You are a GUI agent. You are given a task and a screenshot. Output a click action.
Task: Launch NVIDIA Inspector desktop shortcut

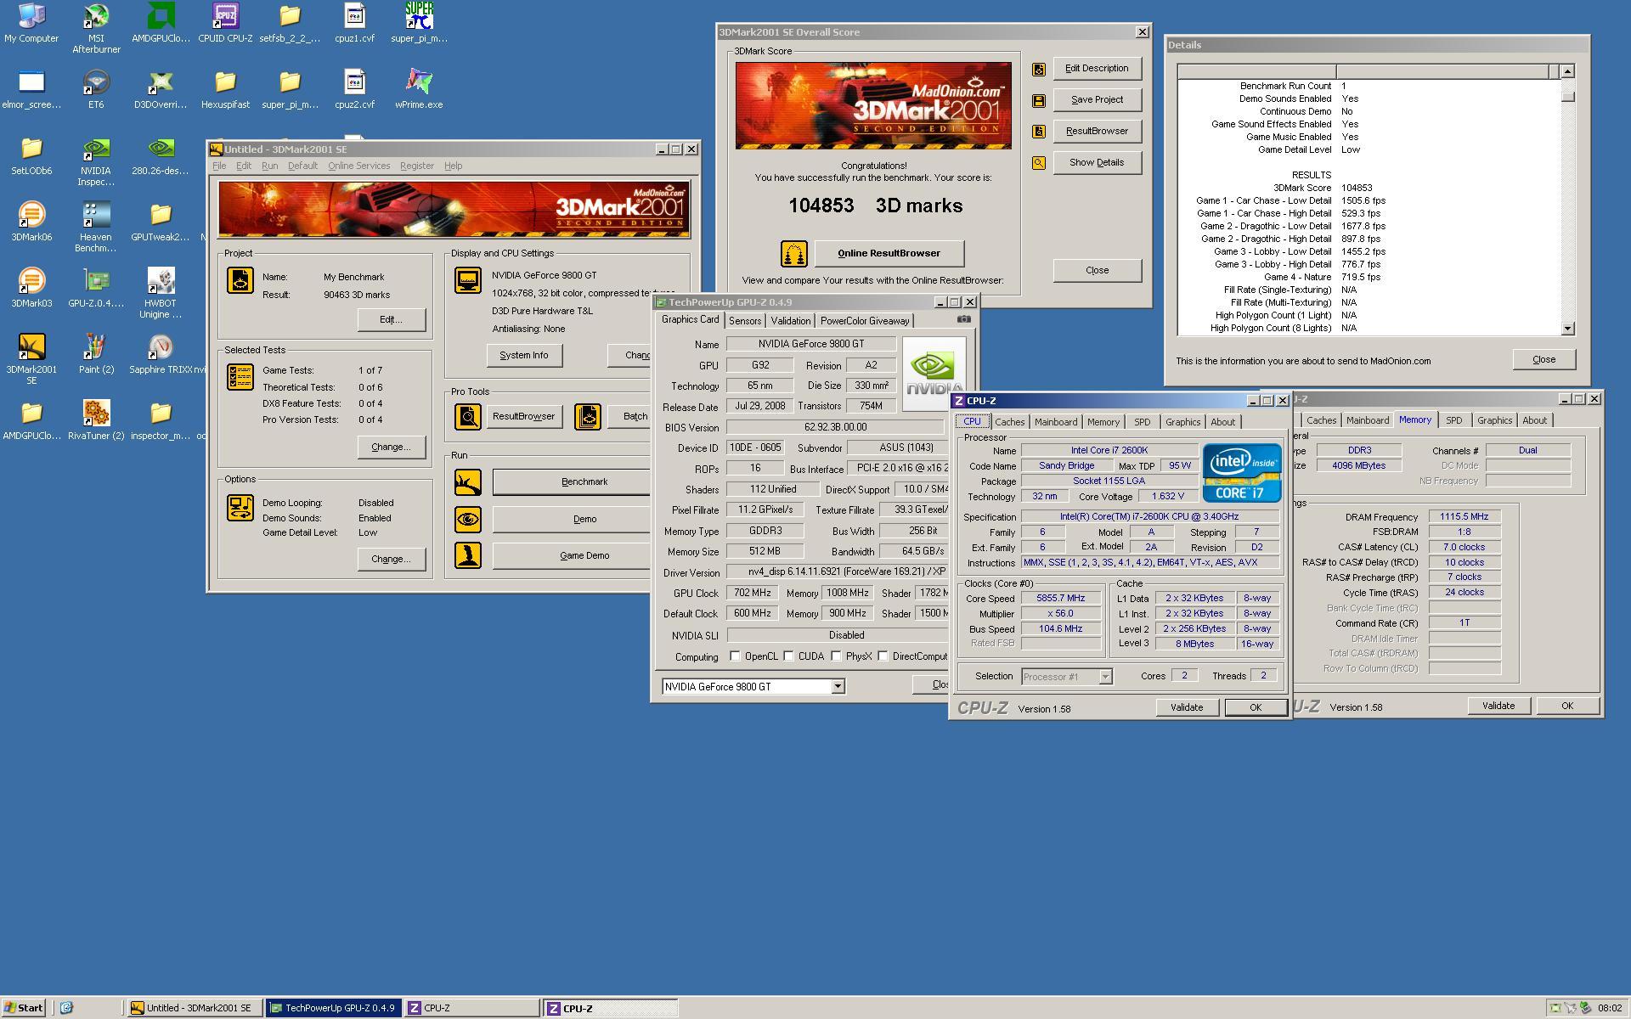(x=96, y=161)
